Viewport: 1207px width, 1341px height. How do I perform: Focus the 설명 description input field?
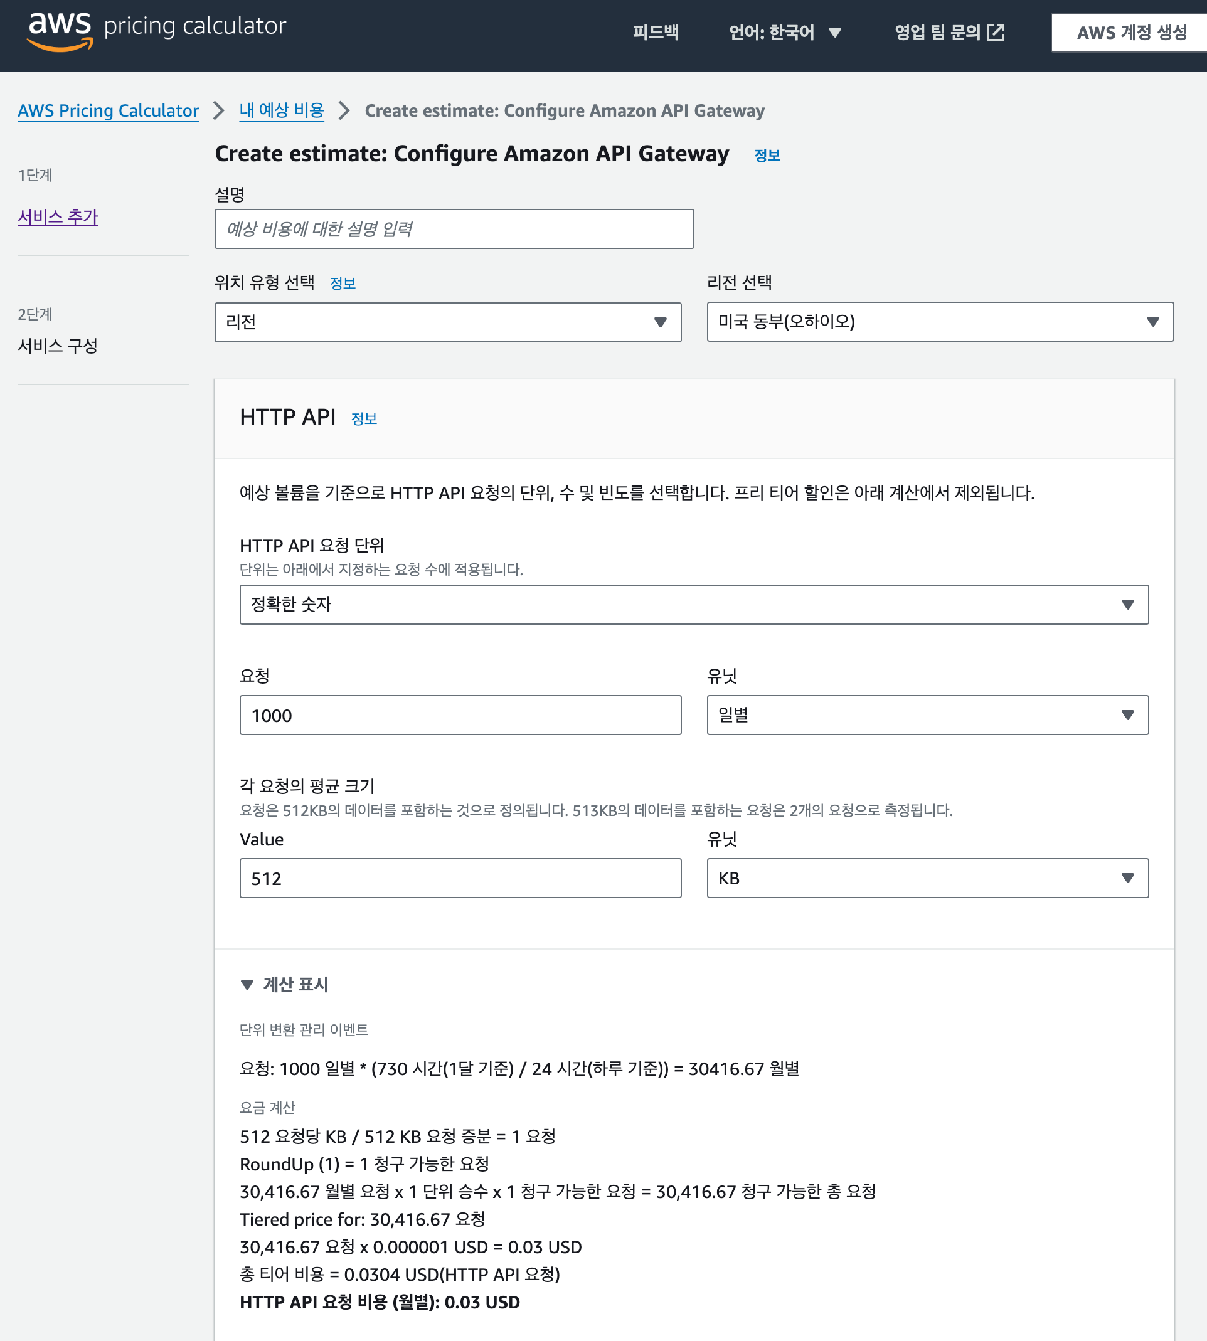point(454,229)
